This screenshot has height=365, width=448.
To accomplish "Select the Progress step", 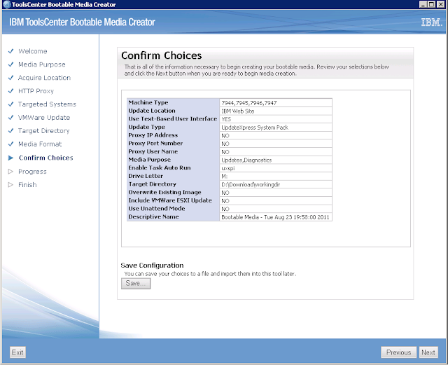I will pos(32,172).
